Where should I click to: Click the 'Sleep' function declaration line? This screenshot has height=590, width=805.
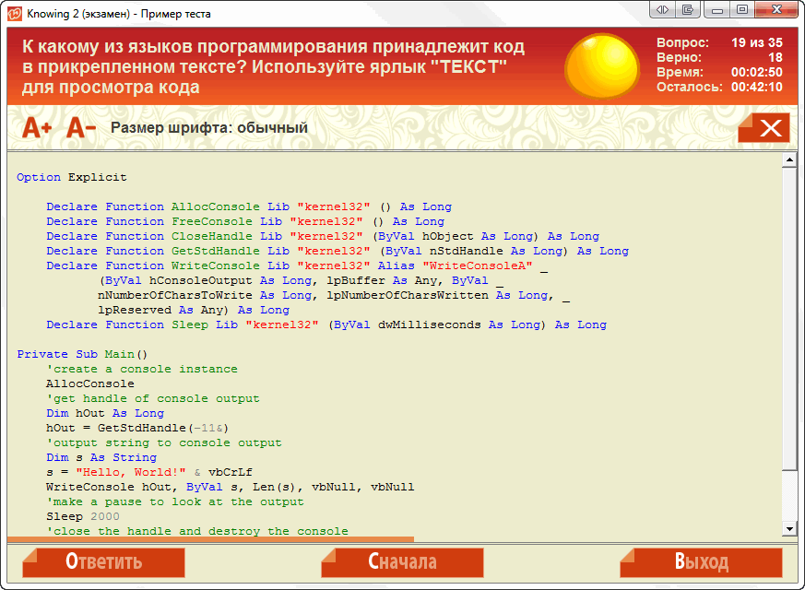(x=326, y=324)
